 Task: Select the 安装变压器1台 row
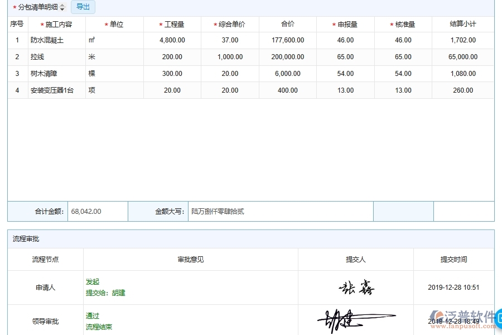pos(49,90)
